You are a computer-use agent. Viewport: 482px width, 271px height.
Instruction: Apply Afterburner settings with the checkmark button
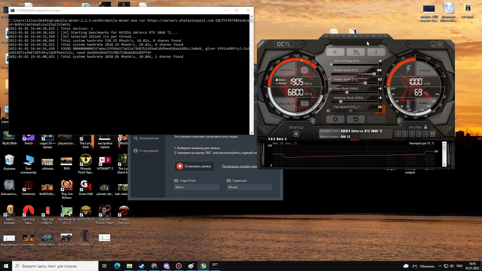(376, 119)
